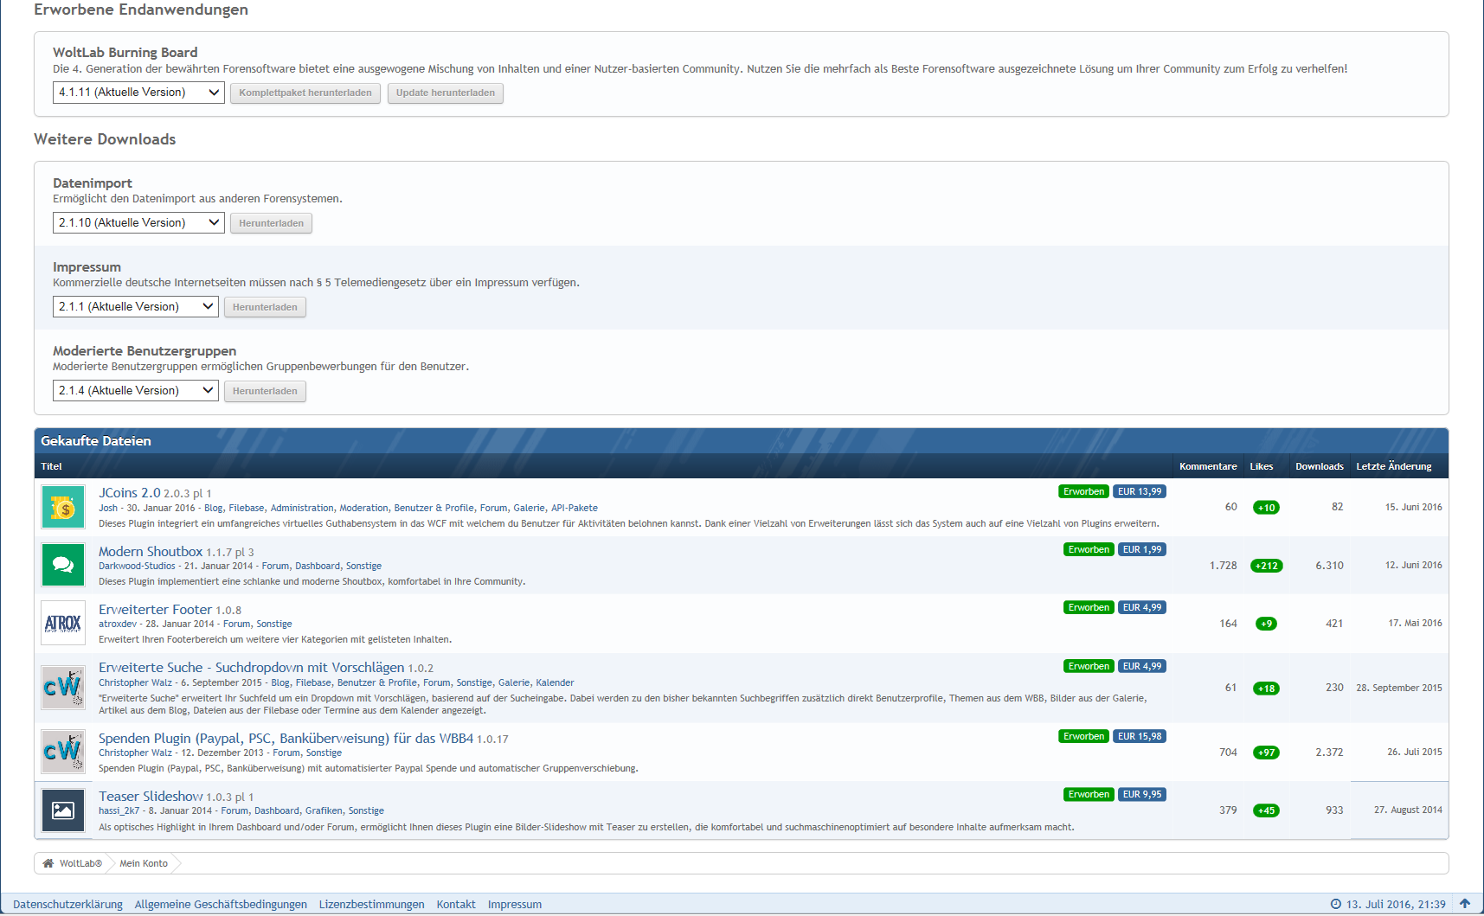Open the Datenschutzerklärung footer link
The image size is (1484, 916).
coord(67,905)
